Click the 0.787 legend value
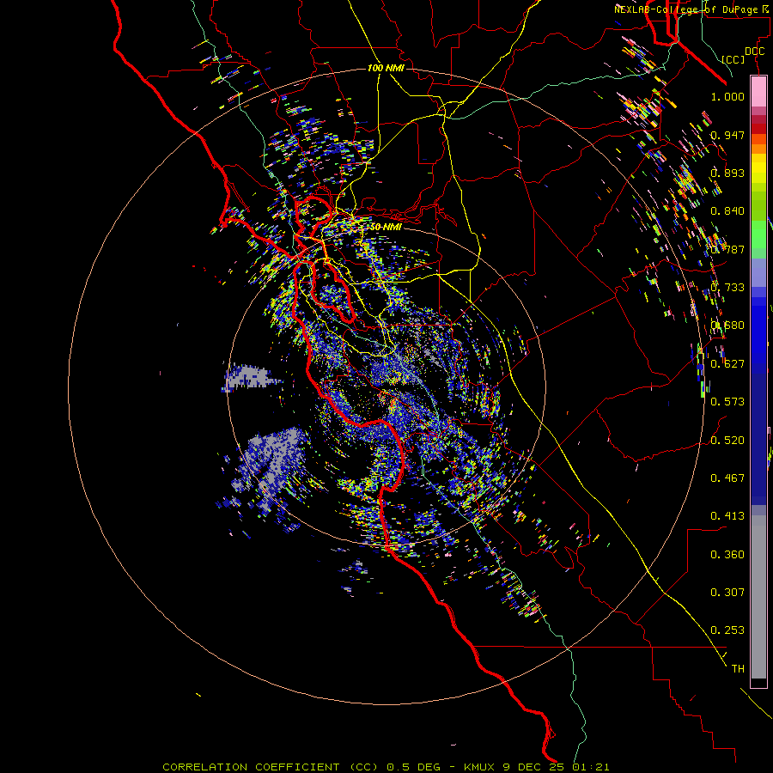This screenshot has height=773, width=773. pos(727,249)
